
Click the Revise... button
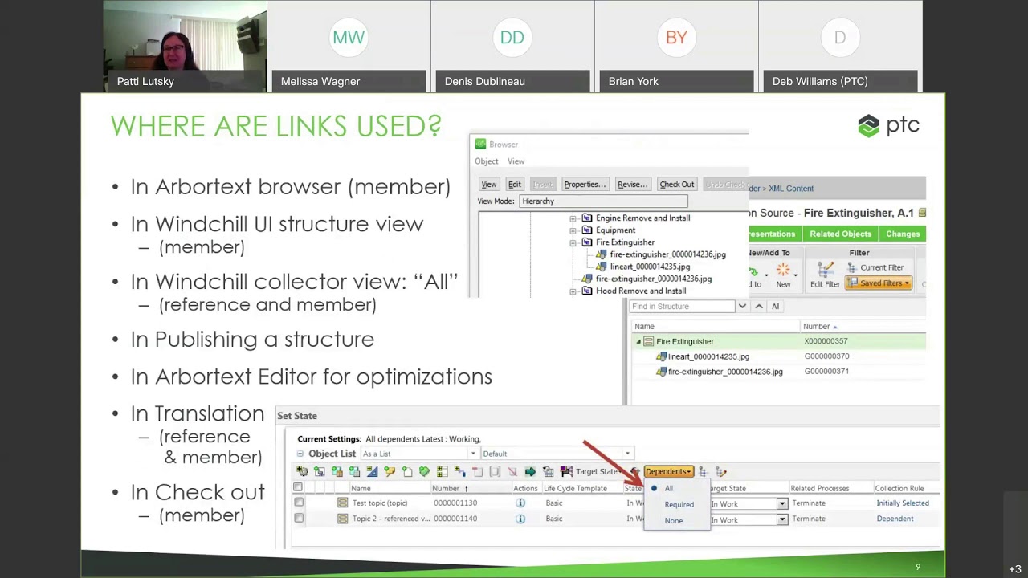coord(632,185)
